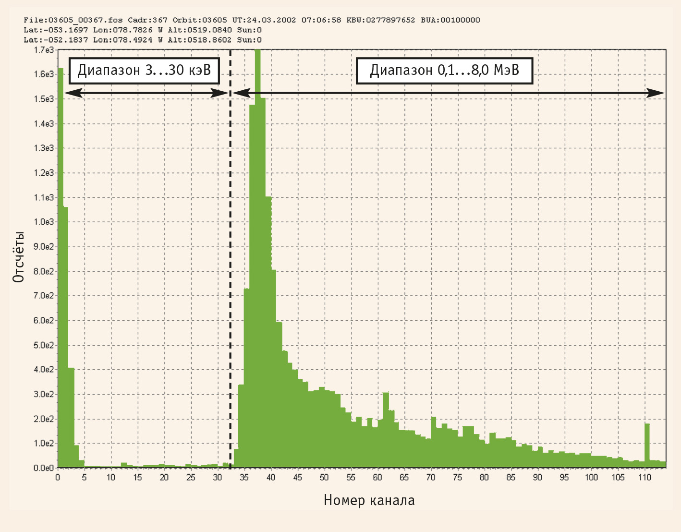Click the Lat:-052.1837 value
The image size is (681, 532).
tap(56, 40)
